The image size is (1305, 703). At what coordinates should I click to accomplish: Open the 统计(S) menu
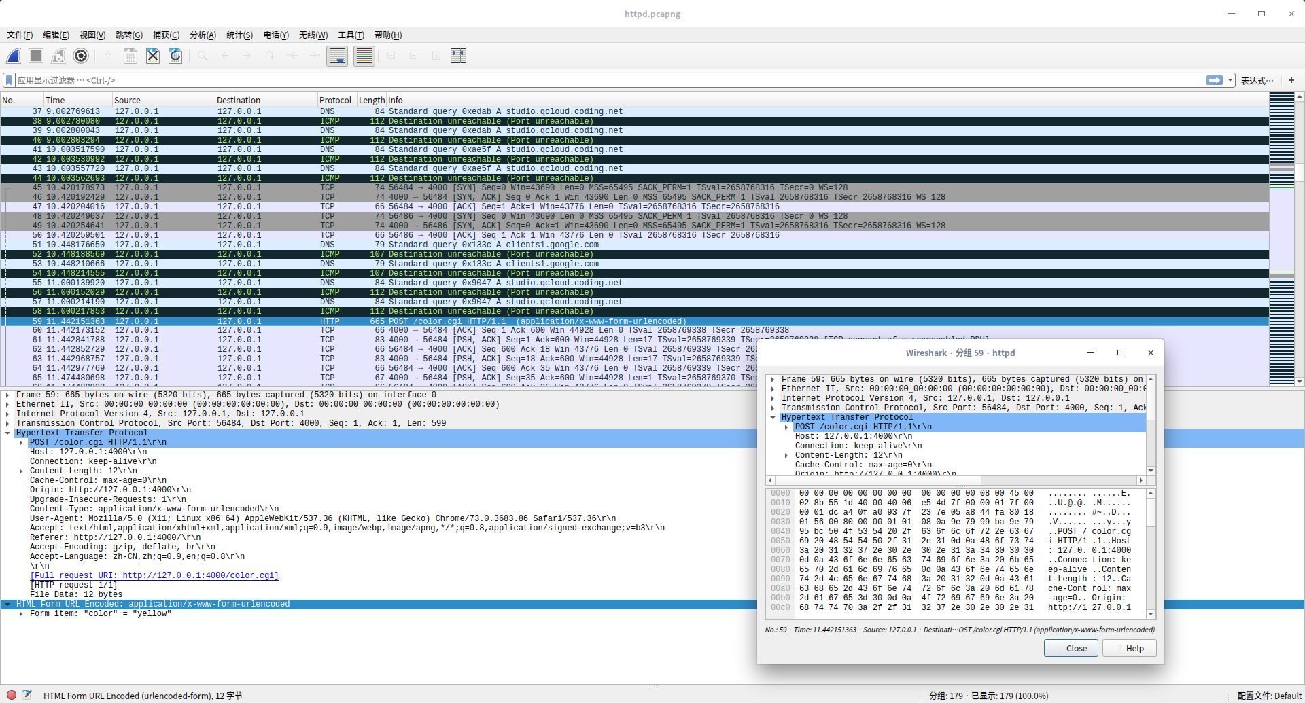pyautogui.click(x=239, y=35)
